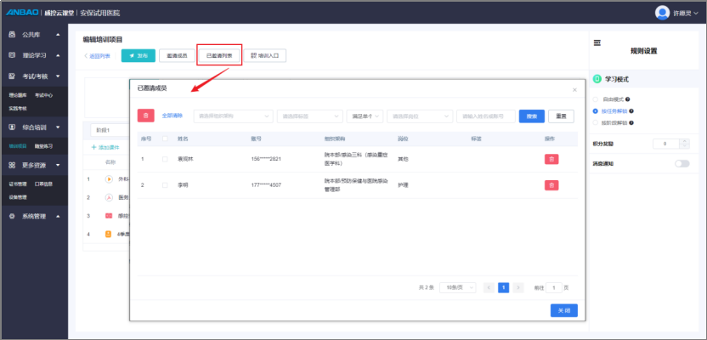Select the 按任务解锁 radio option
Screen dimensions: 707x340
[596, 111]
